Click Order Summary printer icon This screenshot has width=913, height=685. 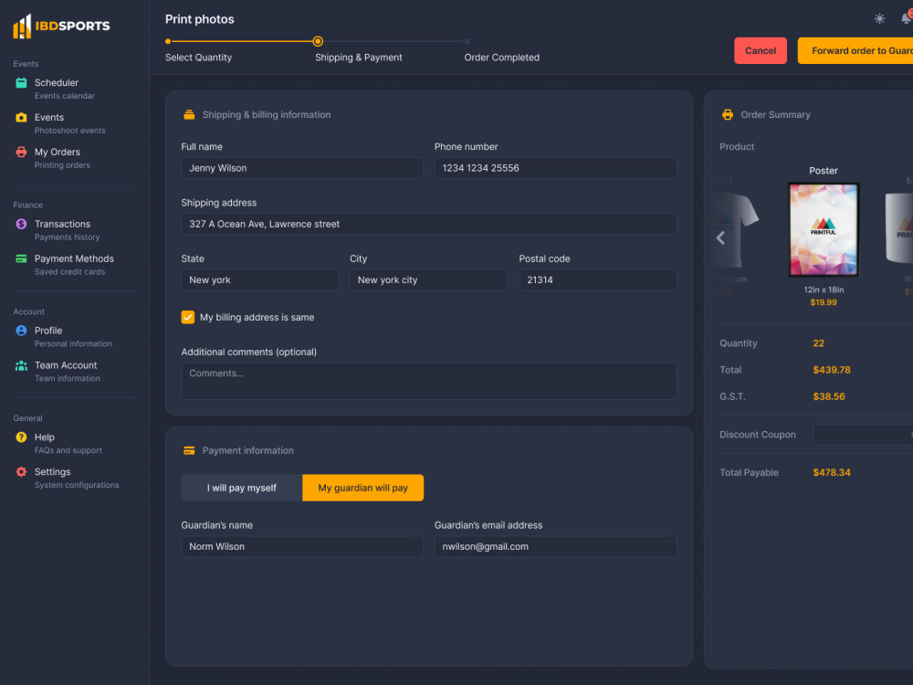728,115
